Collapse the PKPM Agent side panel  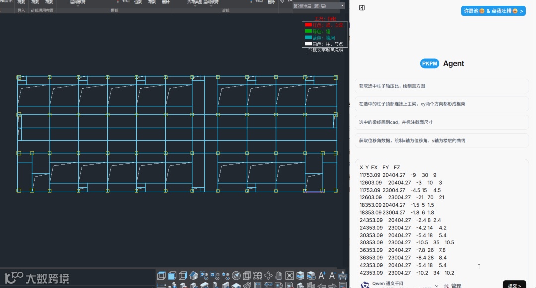(x=362, y=8)
